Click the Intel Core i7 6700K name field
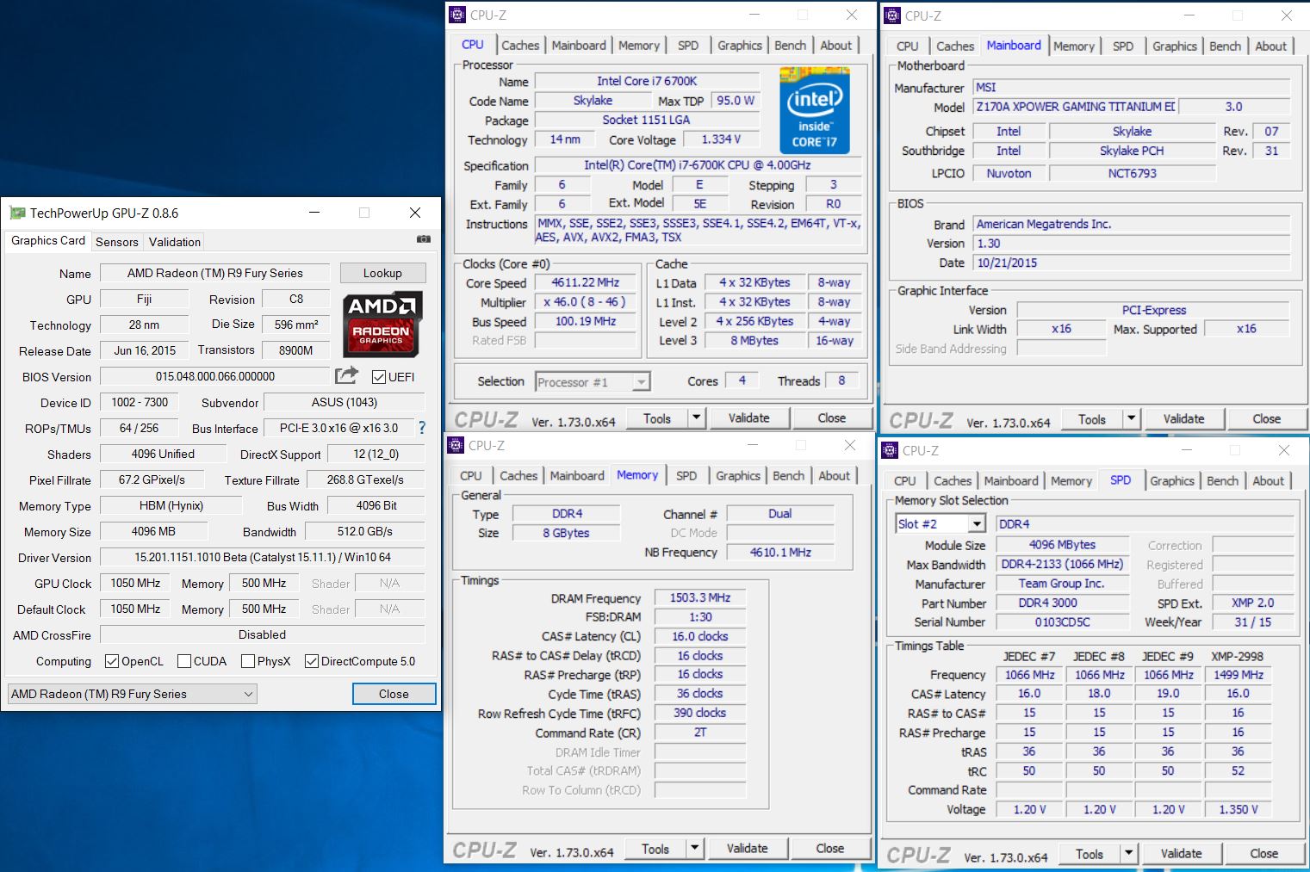Viewport: 1310px width, 872px height. (x=647, y=81)
